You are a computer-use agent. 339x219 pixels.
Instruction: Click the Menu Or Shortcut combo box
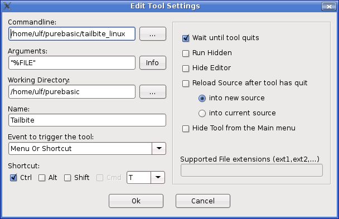(x=87, y=148)
